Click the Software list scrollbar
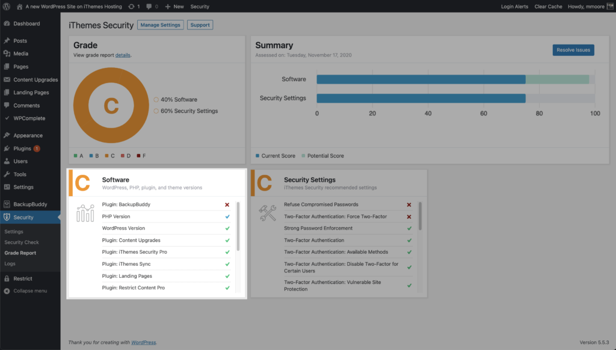616x350 pixels. (238, 226)
